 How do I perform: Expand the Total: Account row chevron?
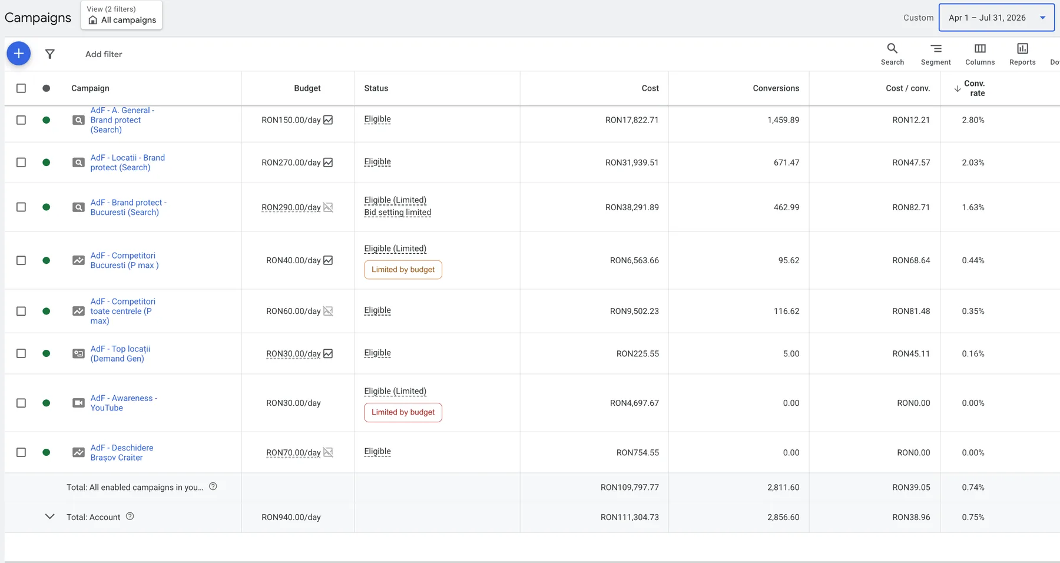point(50,516)
